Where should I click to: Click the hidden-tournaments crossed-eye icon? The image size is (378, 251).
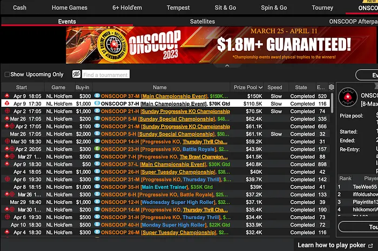76,74
